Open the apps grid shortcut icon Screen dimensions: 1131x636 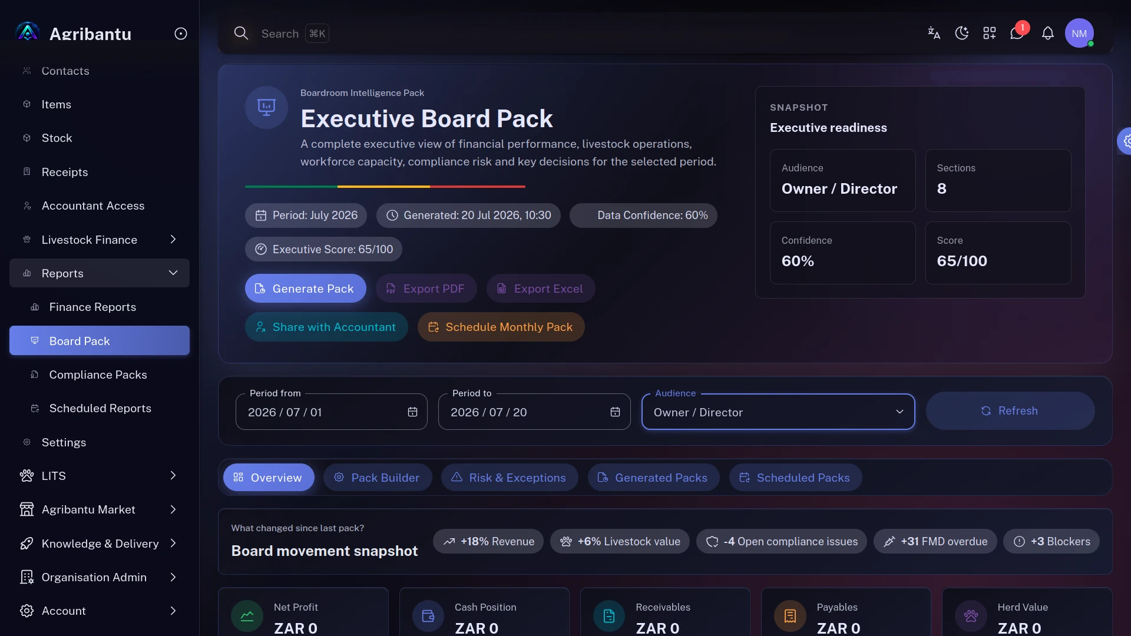(x=990, y=33)
